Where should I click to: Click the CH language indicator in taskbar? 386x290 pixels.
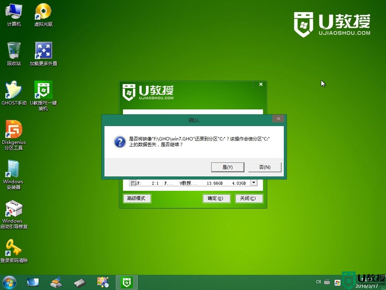(319, 282)
